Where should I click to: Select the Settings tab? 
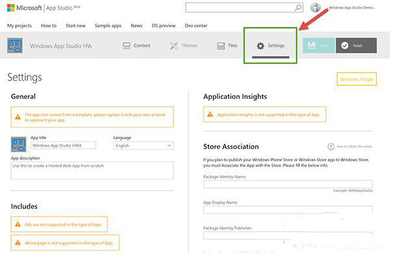coord(271,46)
